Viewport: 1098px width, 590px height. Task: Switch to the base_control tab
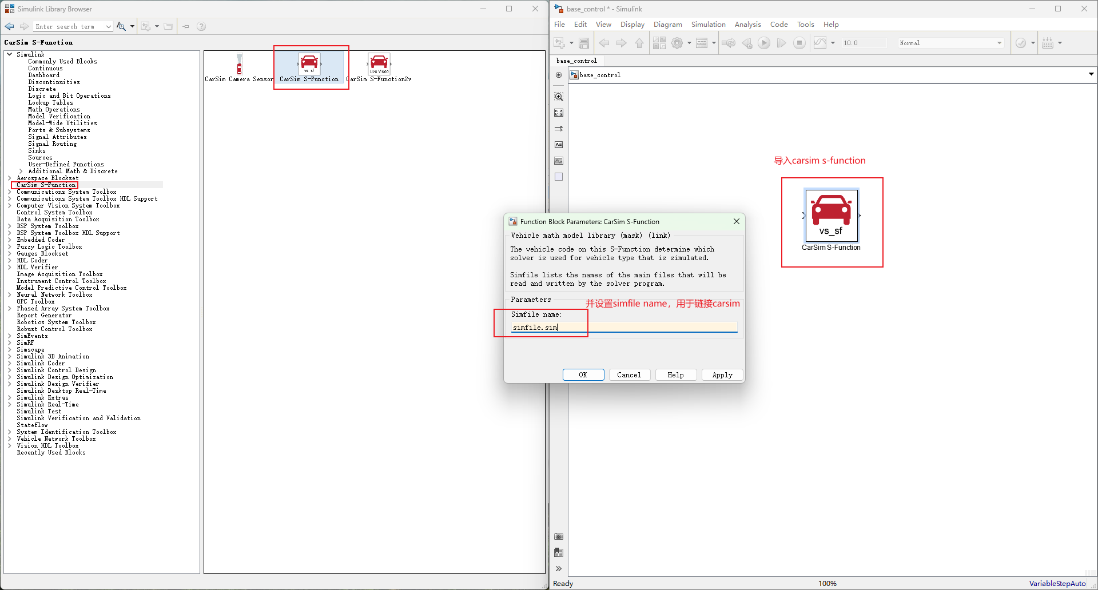tap(576, 61)
